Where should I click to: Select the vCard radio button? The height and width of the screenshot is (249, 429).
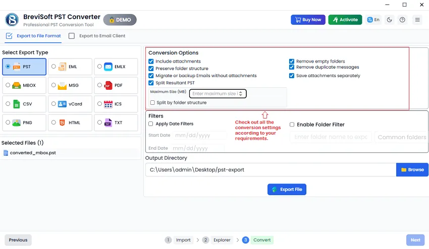53,104
